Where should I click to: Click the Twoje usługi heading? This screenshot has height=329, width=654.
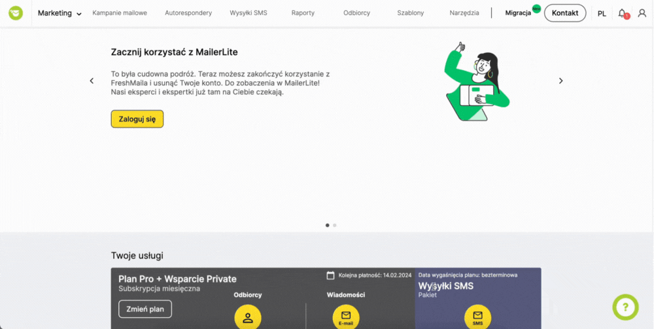[137, 255]
